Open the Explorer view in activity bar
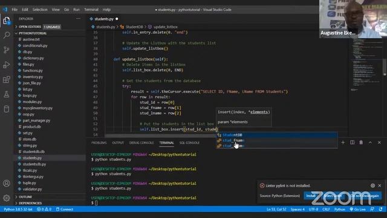Image resolution: width=387 pixels, height=218 pixels. (x=7, y=21)
